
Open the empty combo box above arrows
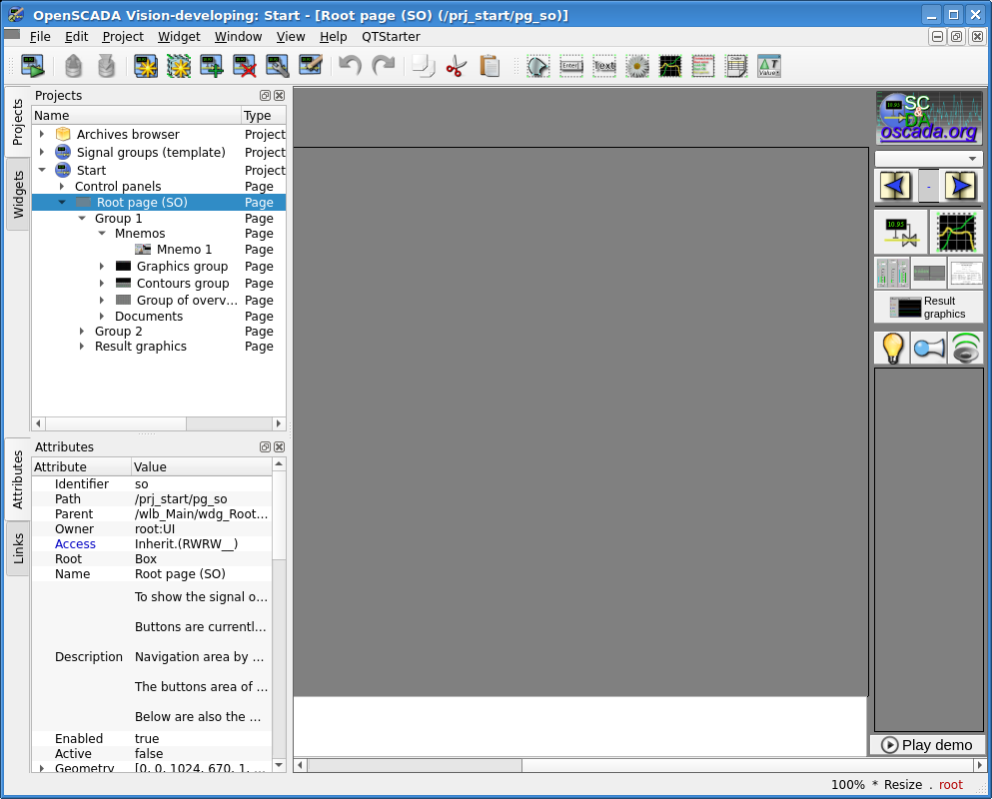[928, 159]
